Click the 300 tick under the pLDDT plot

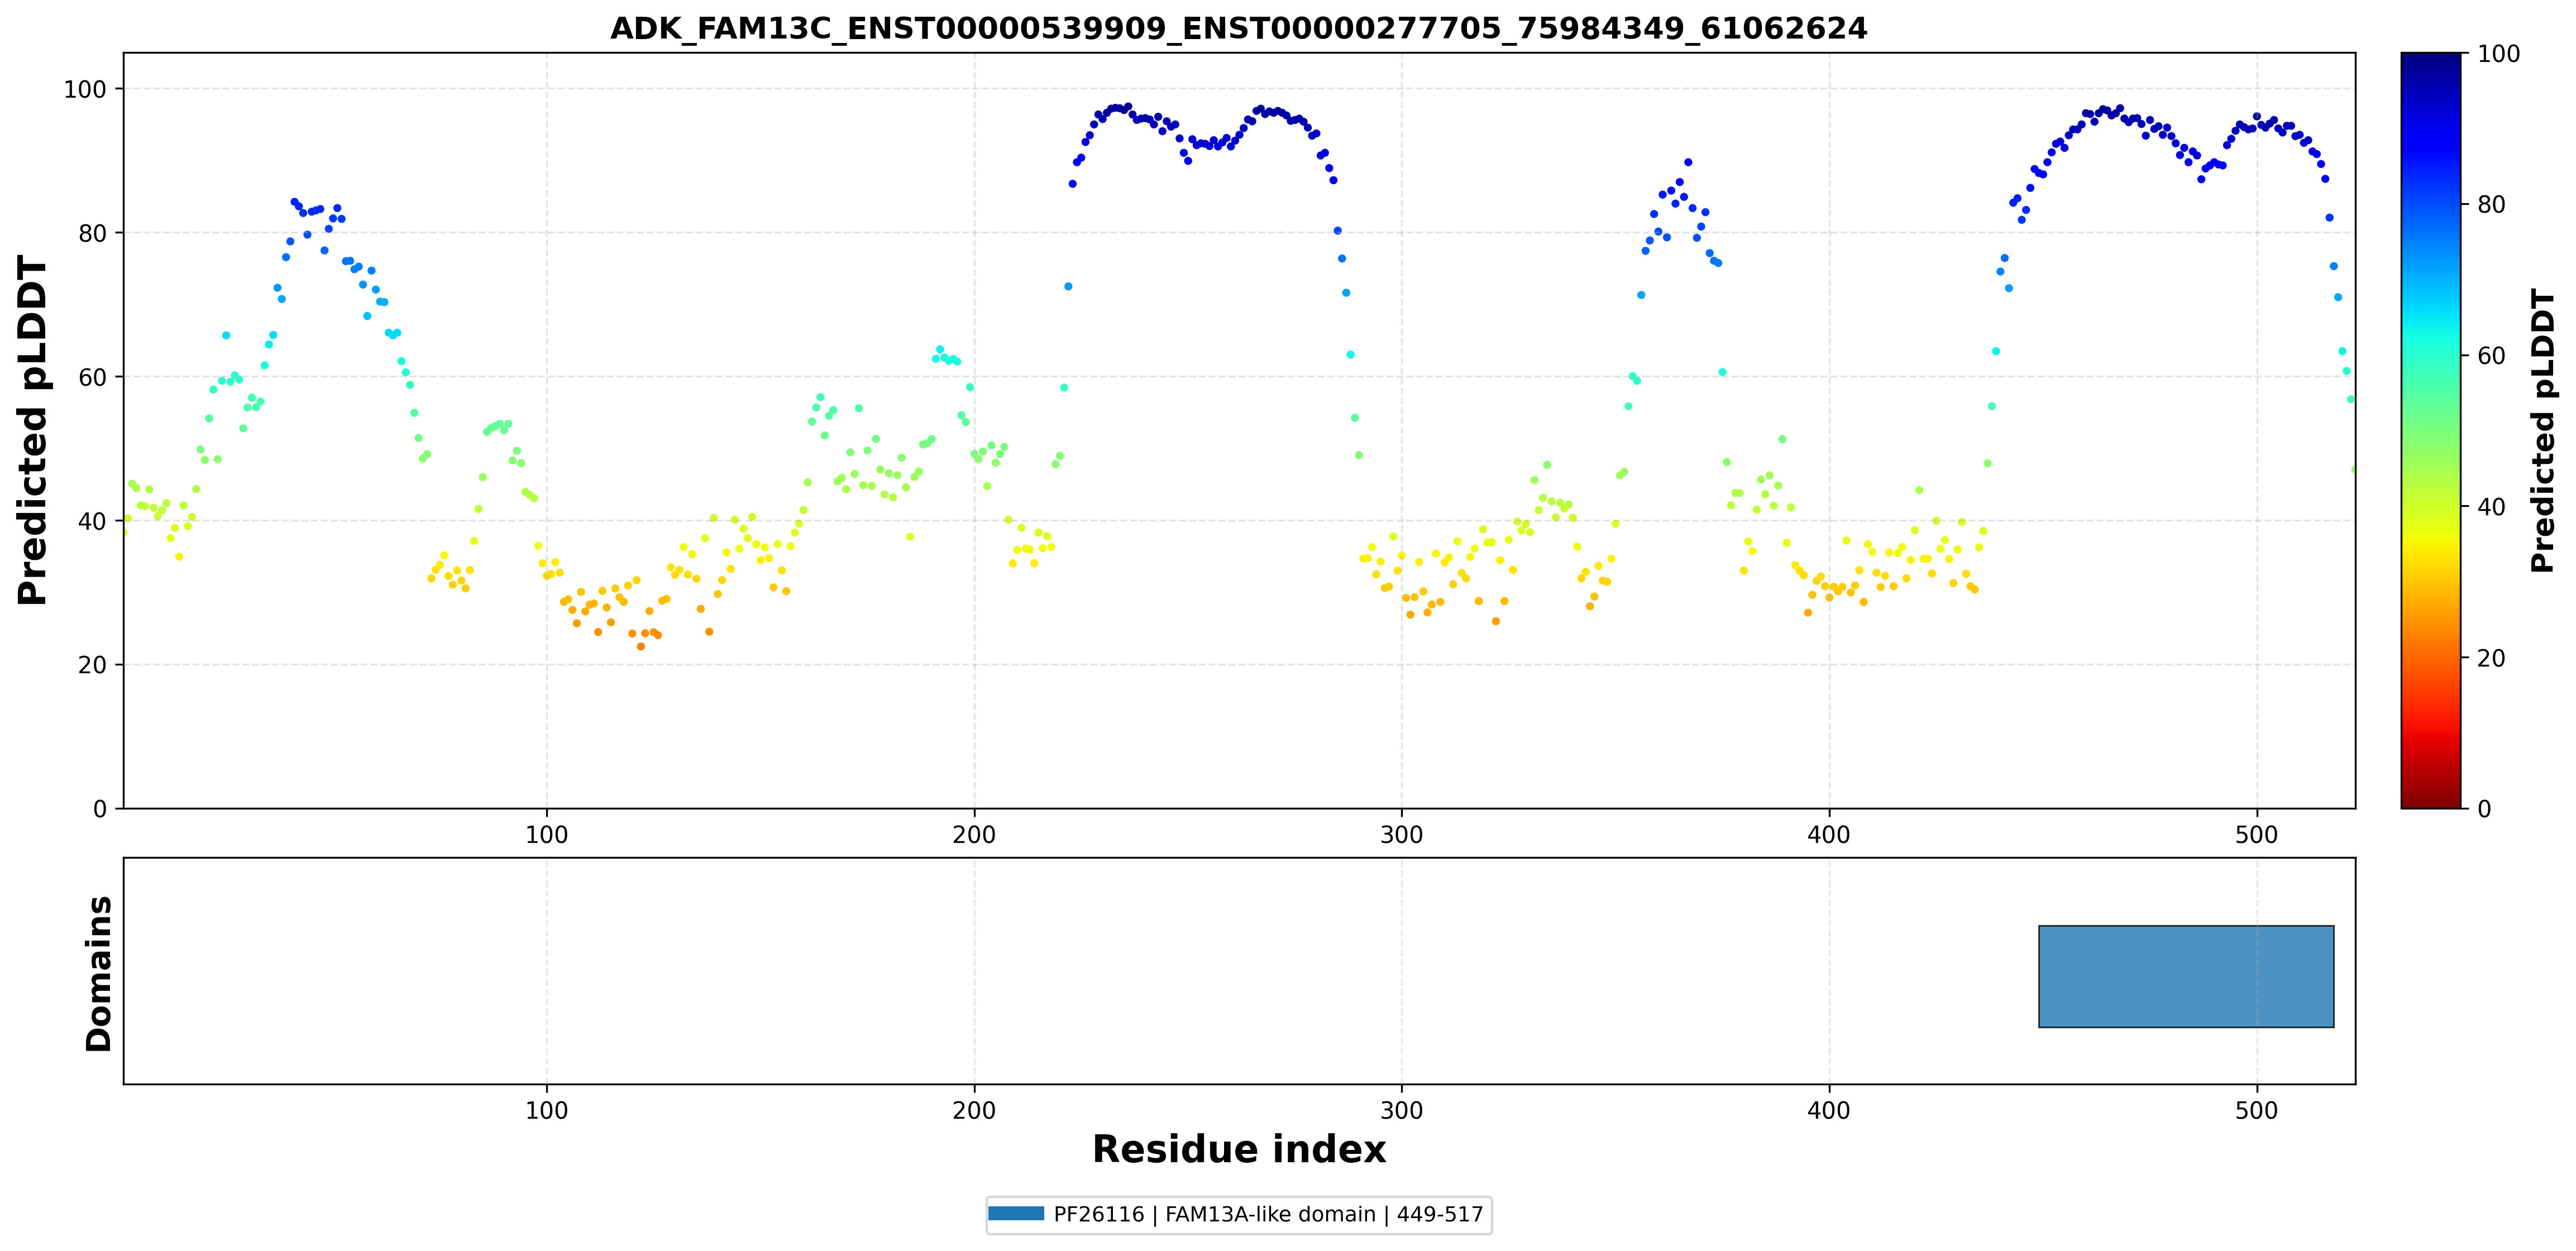tap(1401, 835)
